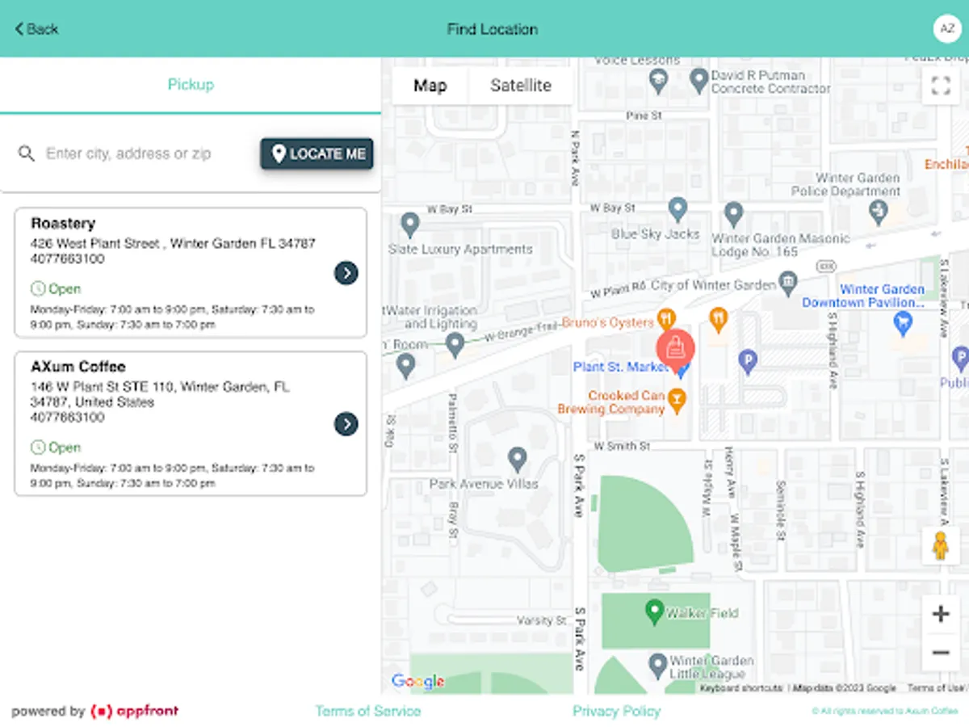Open Privacy Policy link
This screenshot has height=727, width=969.
616,711
